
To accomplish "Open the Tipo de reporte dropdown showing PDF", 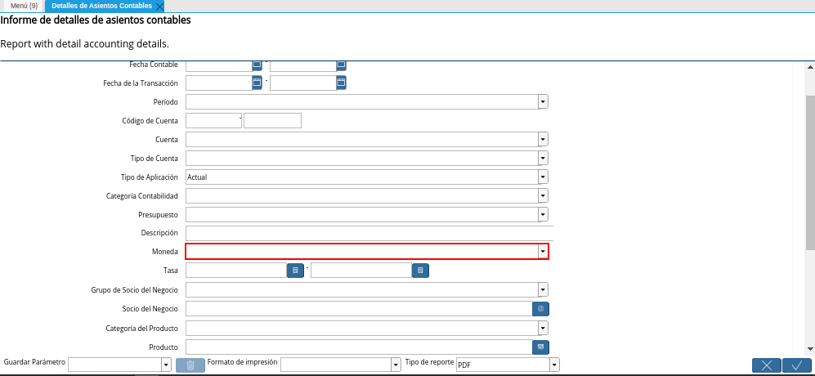I will [554, 365].
